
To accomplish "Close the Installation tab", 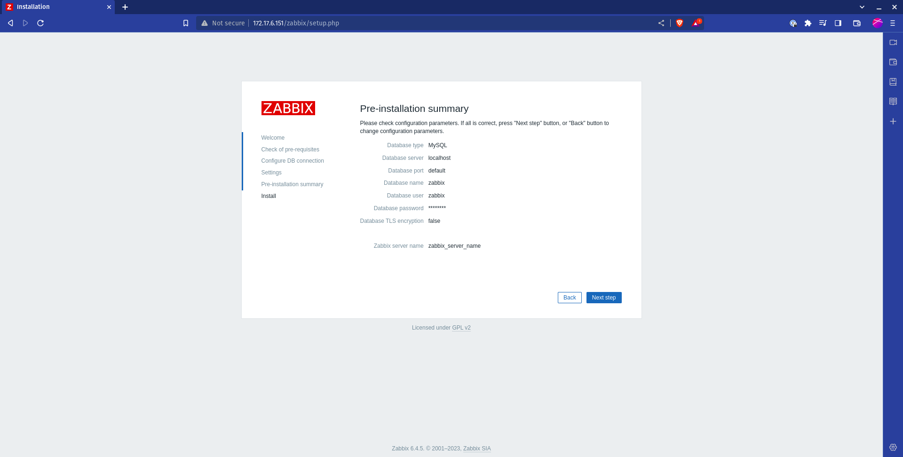I will [x=109, y=7].
